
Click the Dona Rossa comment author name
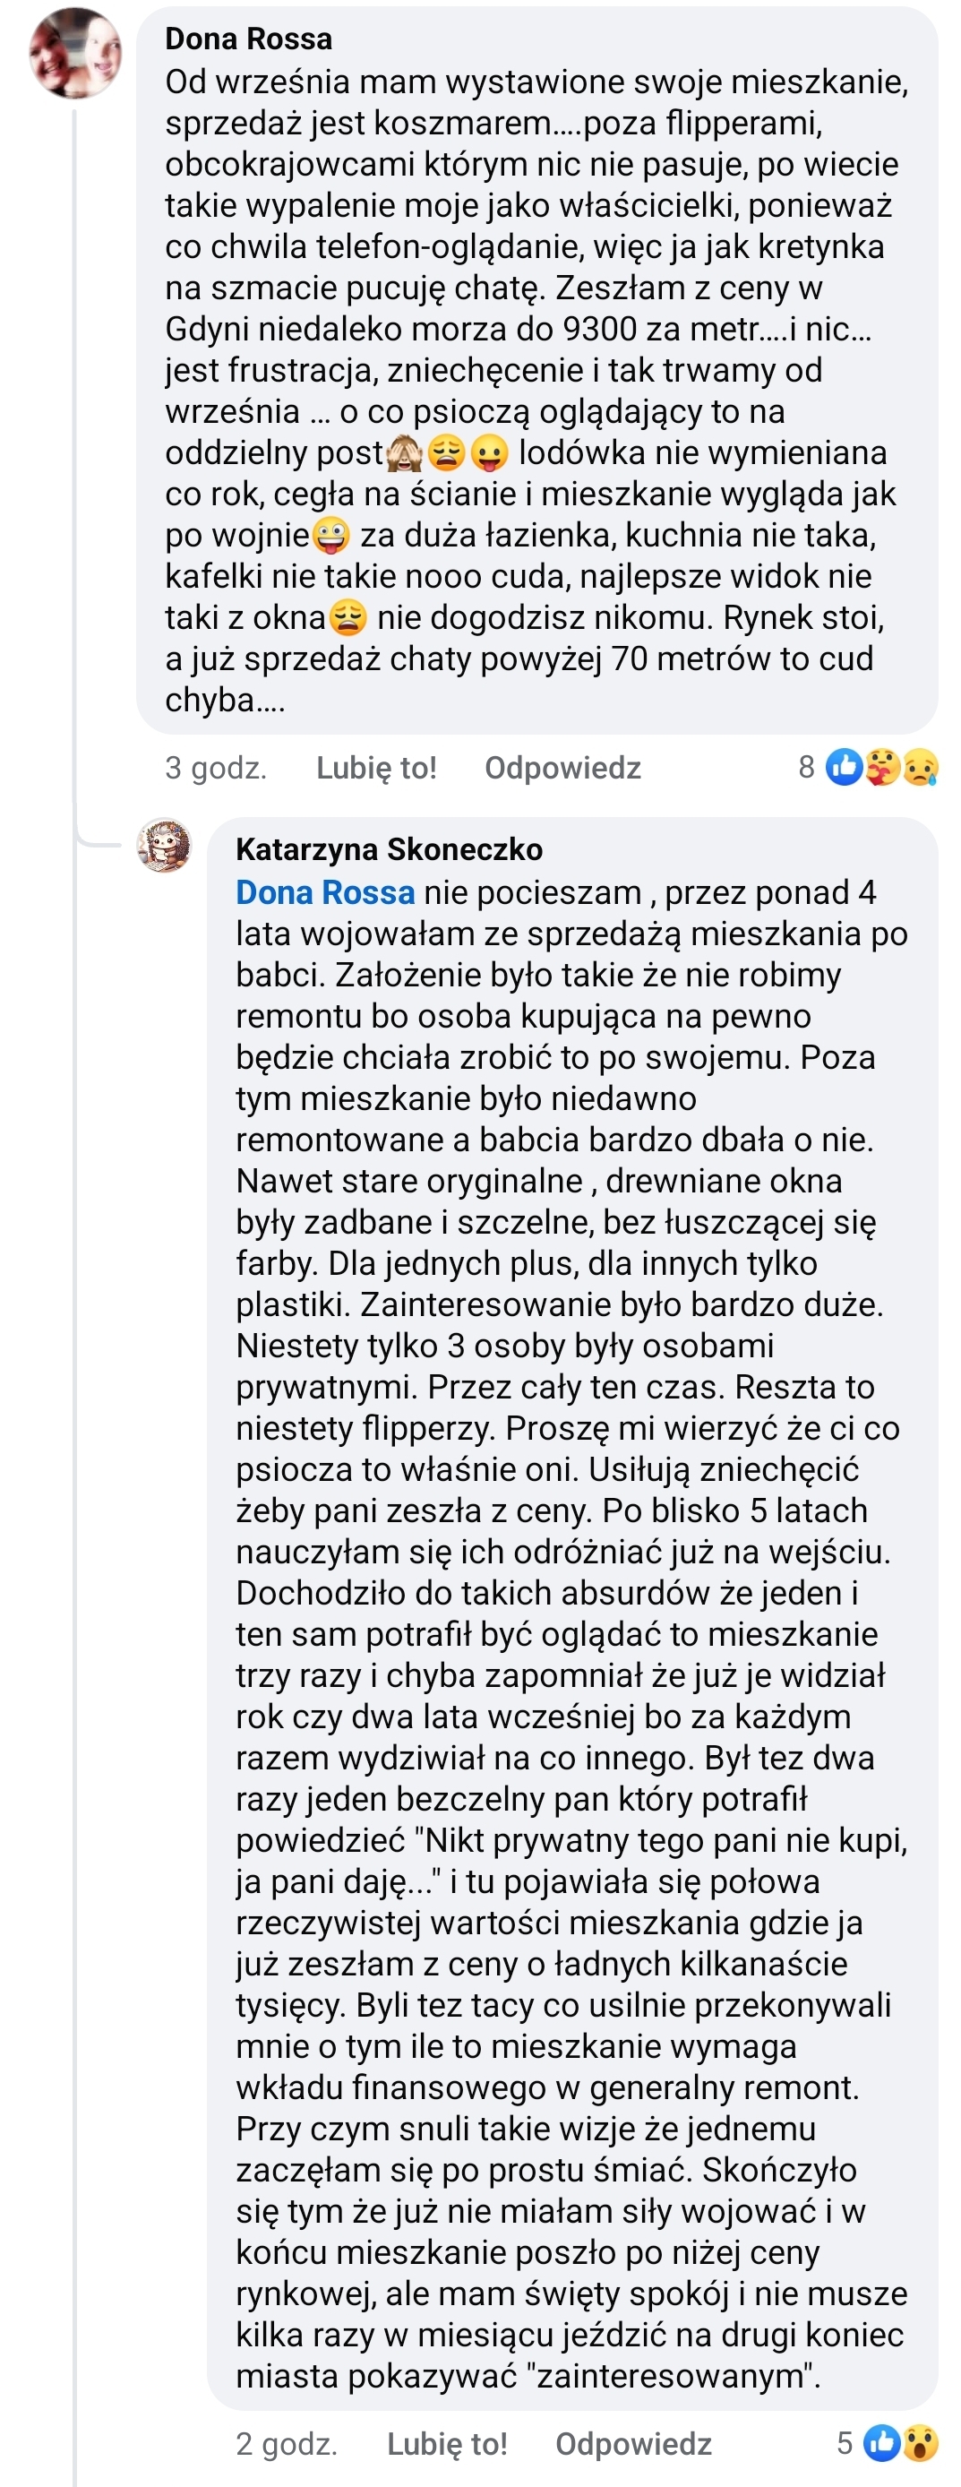(248, 39)
